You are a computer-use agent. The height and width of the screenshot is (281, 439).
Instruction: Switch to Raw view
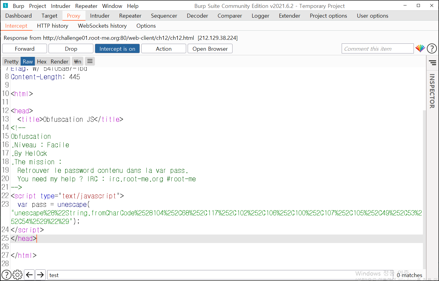coord(28,61)
